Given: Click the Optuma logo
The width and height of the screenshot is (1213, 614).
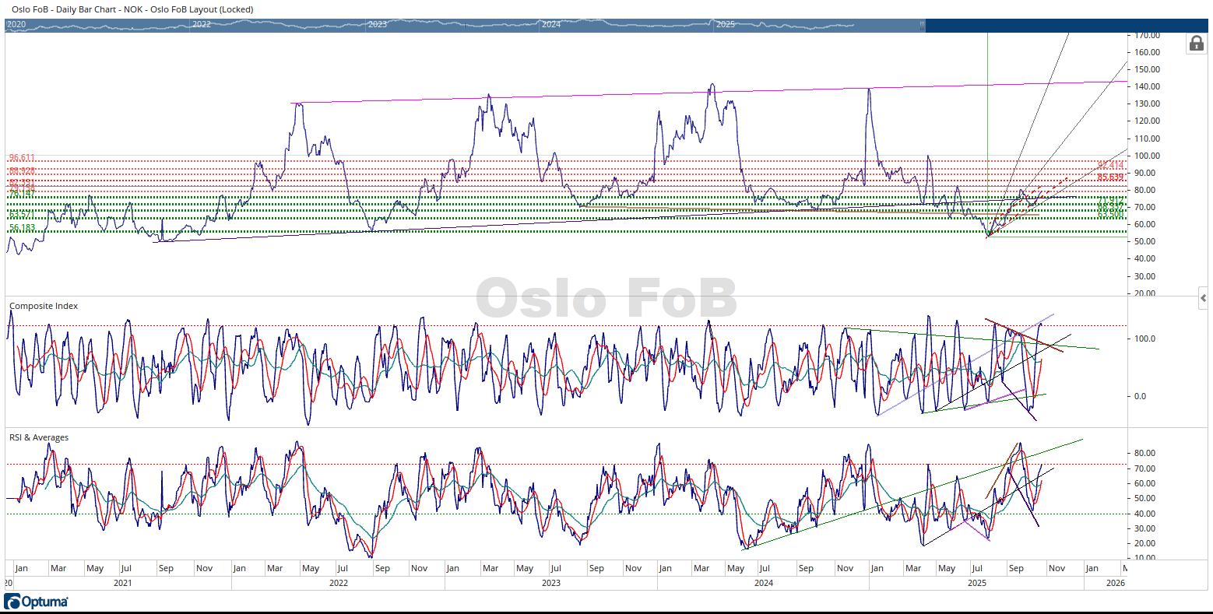Looking at the screenshot, I should (x=36, y=602).
